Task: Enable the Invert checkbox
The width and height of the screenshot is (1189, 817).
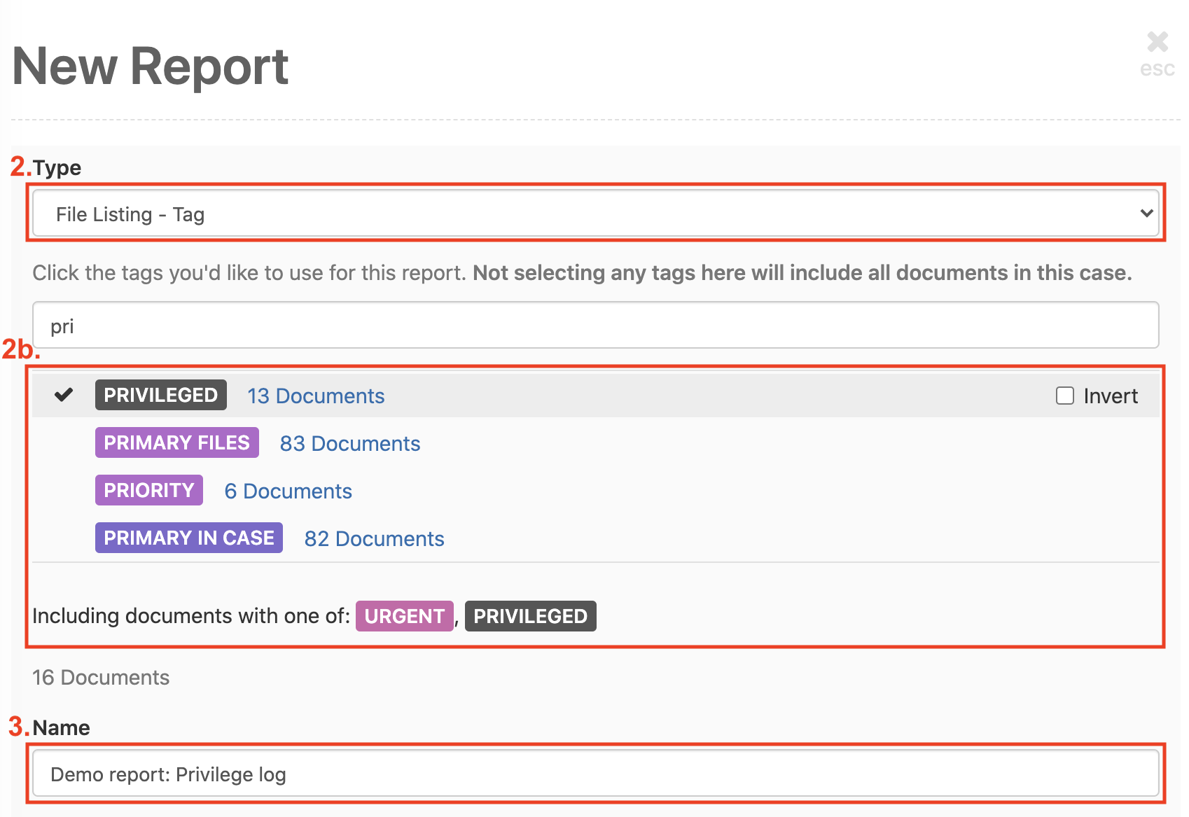Action: coord(1065,396)
